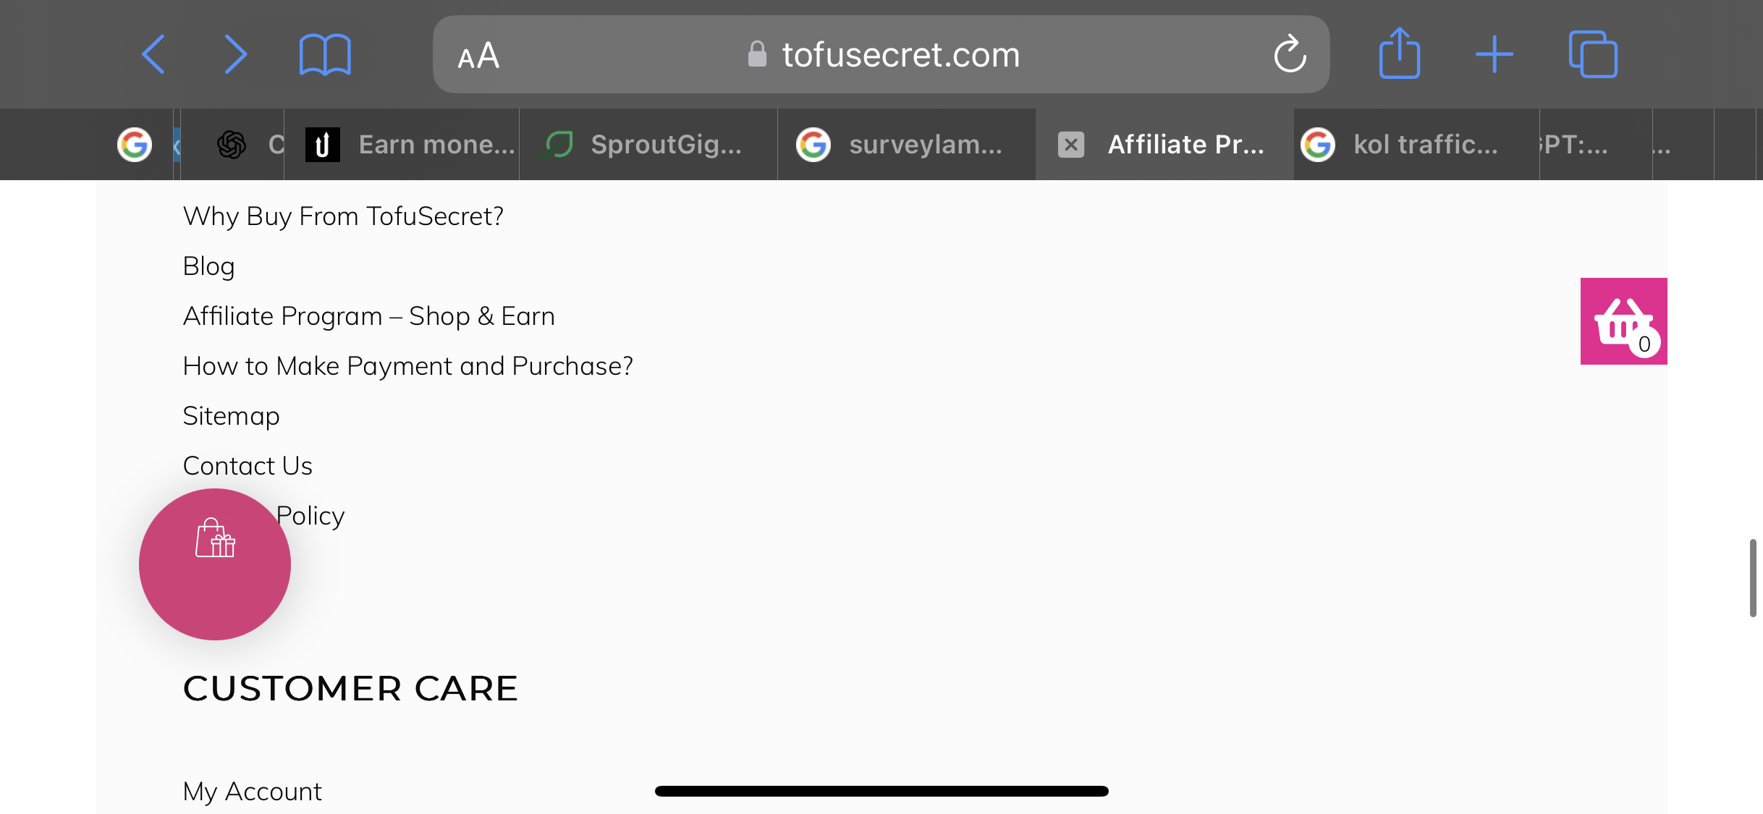1763x814 pixels.
Task: Tap the round pink gift bag button
Action: tap(215, 564)
